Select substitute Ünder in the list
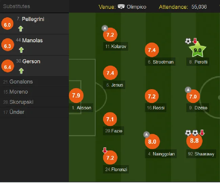This screenshot has width=220, height=183. tap(35, 112)
